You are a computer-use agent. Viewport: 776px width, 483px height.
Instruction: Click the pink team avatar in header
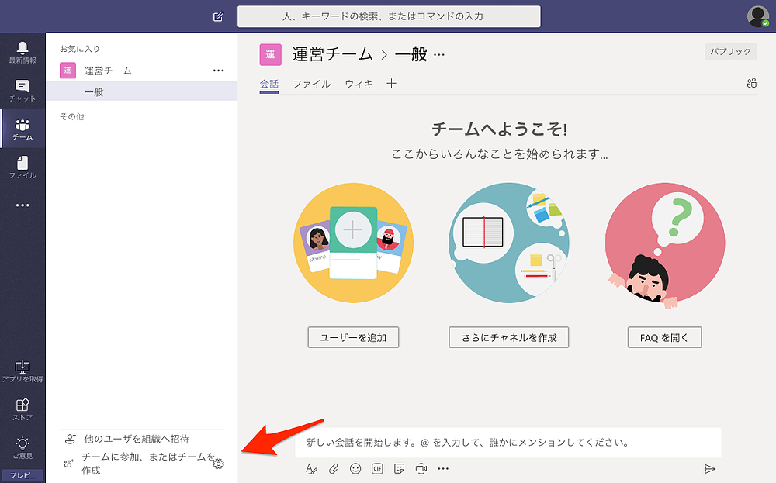[x=270, y=54]
